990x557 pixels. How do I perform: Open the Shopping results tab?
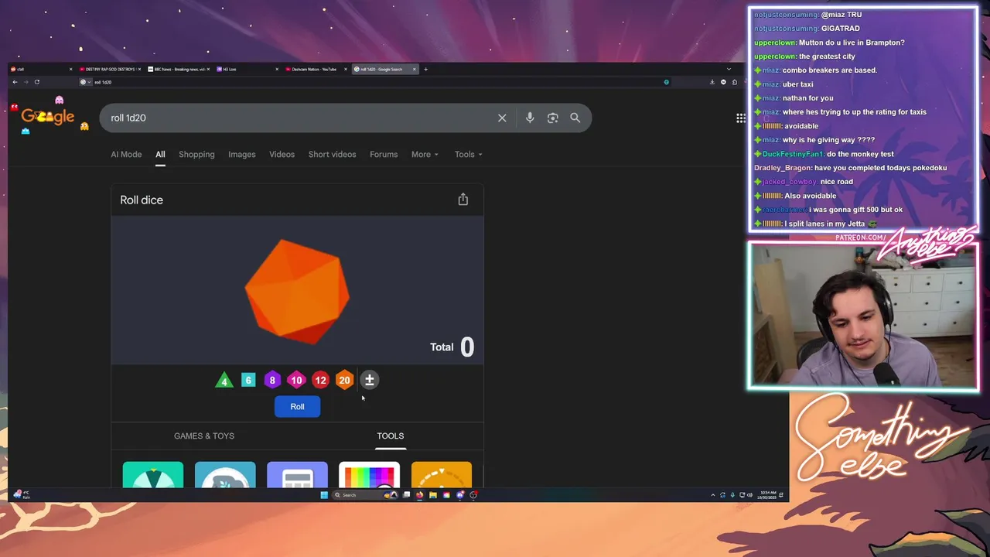click(x=196, y=154)
